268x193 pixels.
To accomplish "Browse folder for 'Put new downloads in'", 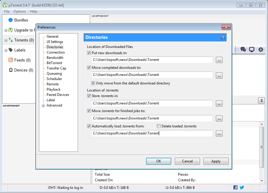I will 219,60.
